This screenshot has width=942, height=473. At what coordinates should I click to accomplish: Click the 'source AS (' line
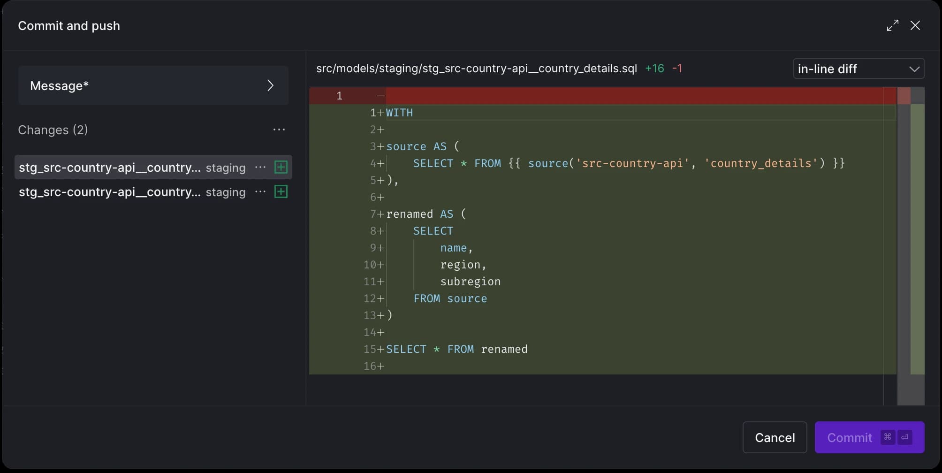tap(423, 146)
